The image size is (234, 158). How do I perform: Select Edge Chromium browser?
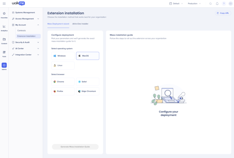88,91
